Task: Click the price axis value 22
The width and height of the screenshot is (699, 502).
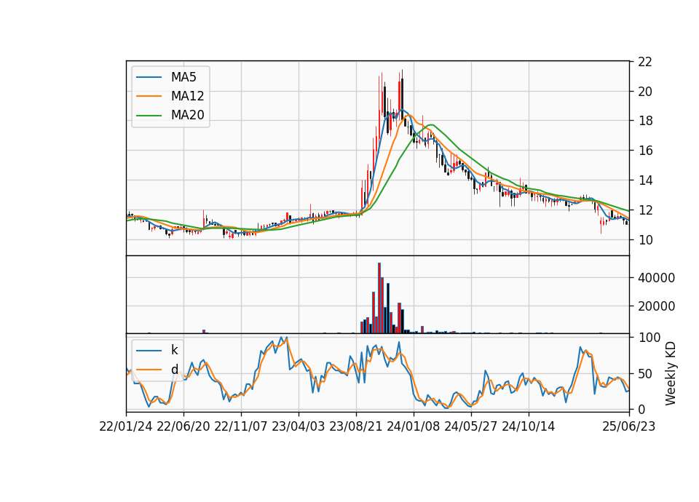Action: tap(645, 62)
